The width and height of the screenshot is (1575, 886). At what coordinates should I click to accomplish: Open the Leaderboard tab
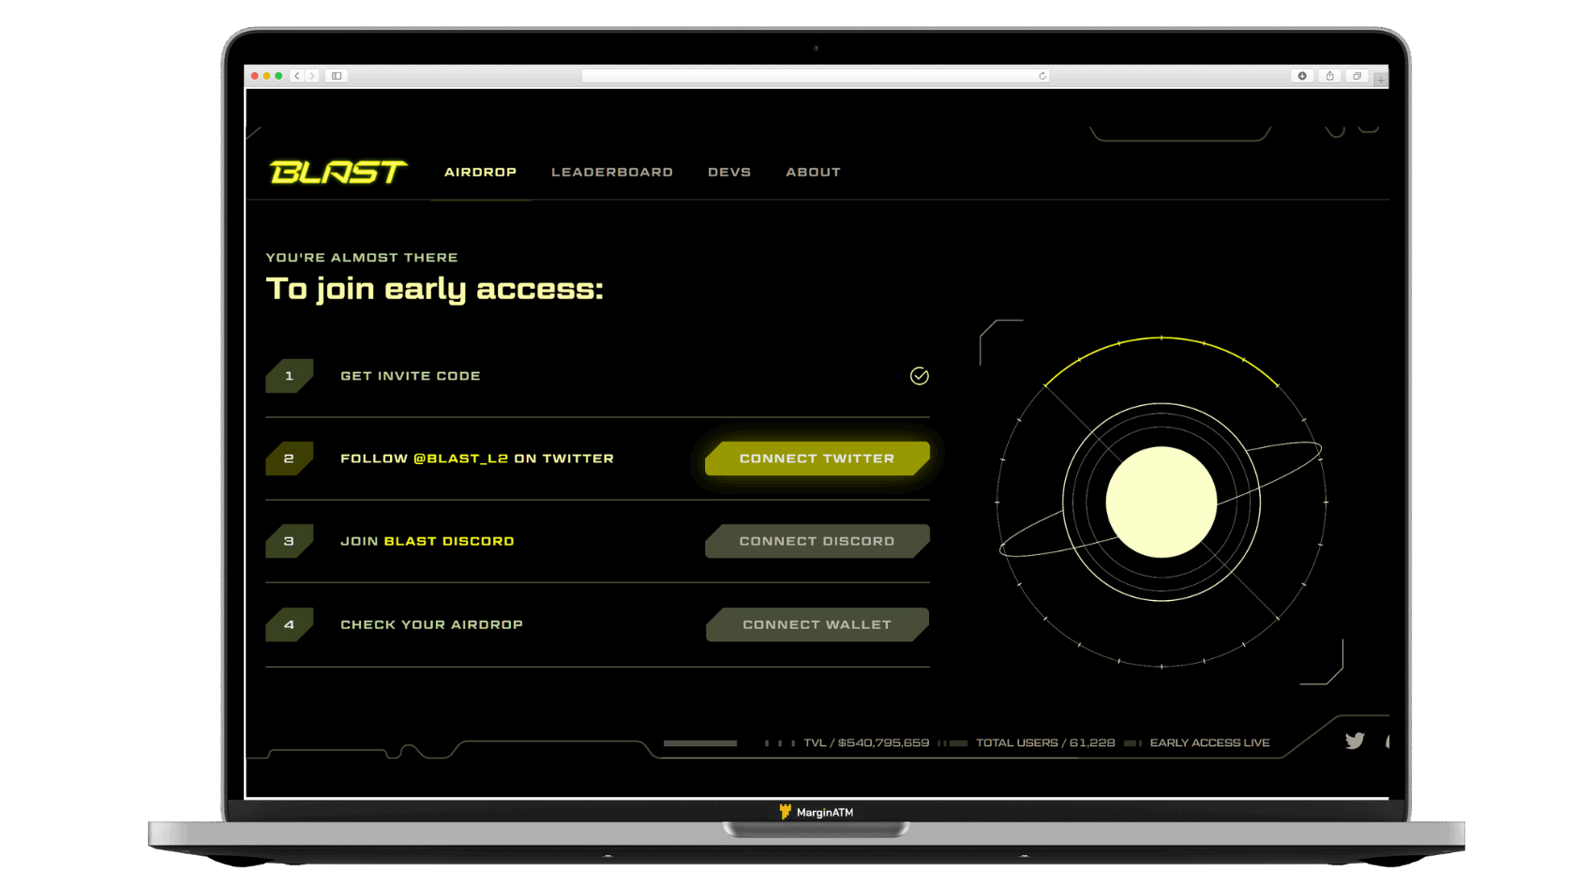click(x=612, y=172)
